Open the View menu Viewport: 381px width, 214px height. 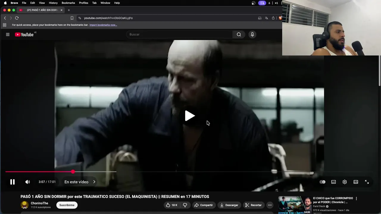tap(42, 3)
